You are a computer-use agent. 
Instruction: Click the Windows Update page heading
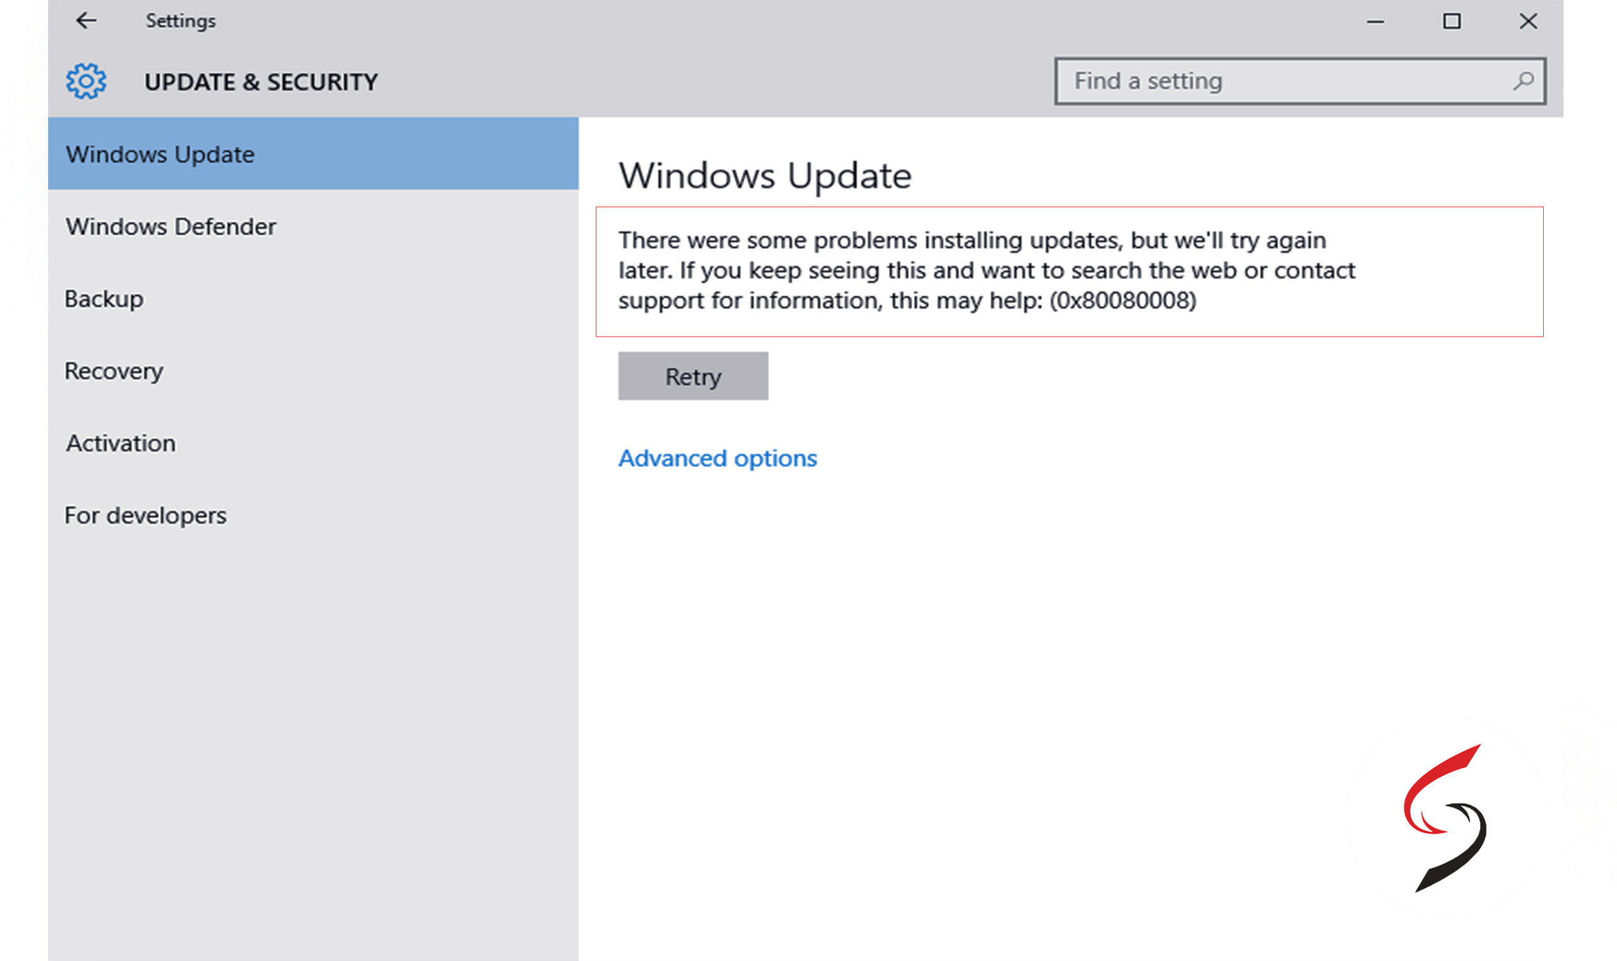[x=764, y=176]
